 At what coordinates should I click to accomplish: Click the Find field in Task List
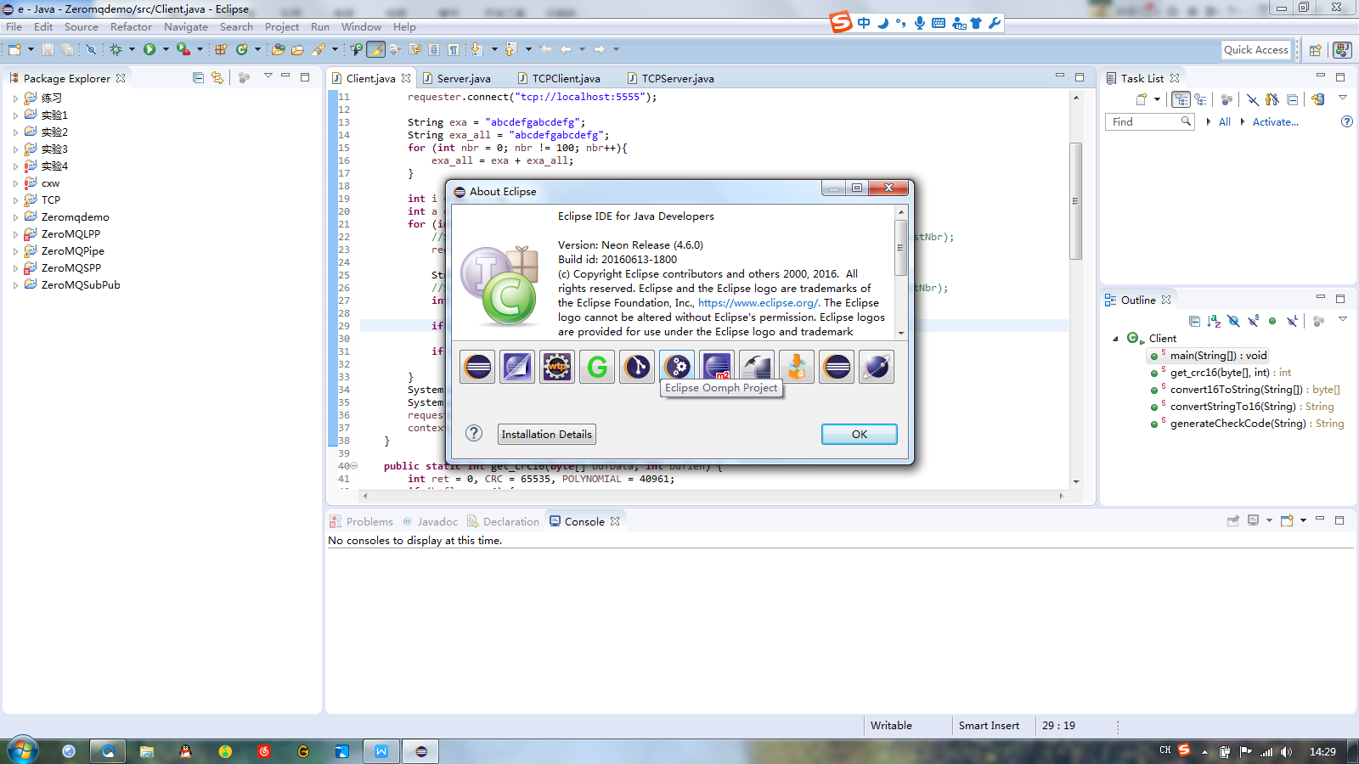coord(1144,122)
